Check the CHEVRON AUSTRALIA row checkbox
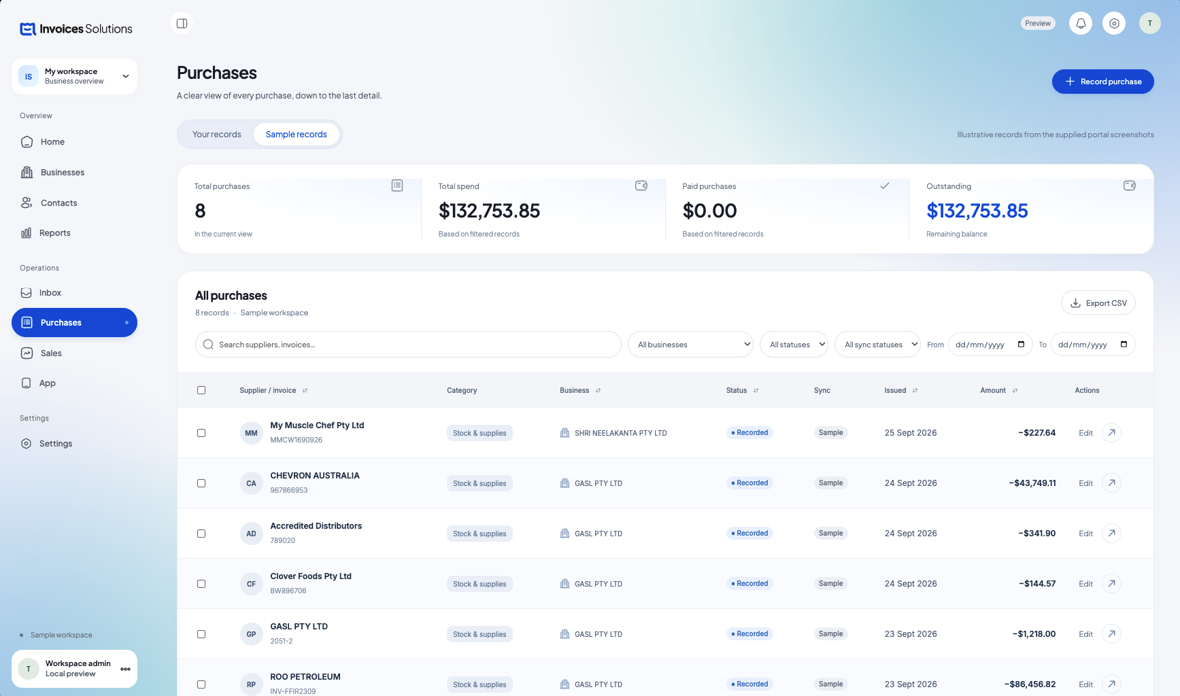Viewport: 1180px width, 696px height. coord(201,483)
